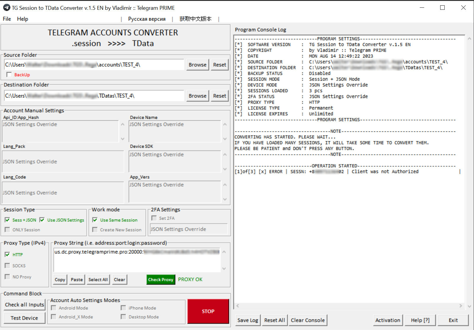The image size is (474, 330).
Task: Enable the BackUp checkbox
Action: point(9,75)
